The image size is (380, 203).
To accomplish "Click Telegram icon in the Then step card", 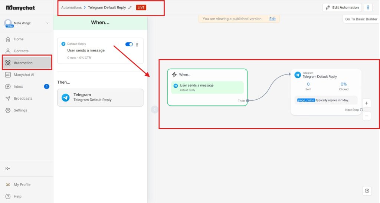I will click(65, 97).
